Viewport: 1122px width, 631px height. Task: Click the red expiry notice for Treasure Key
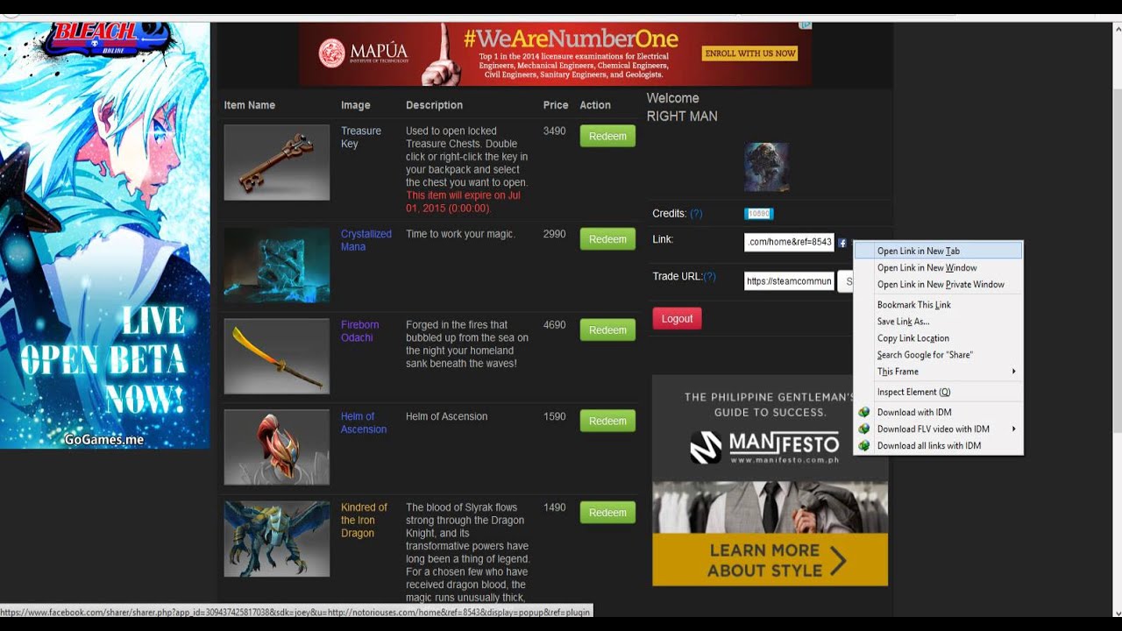point(463,202)
